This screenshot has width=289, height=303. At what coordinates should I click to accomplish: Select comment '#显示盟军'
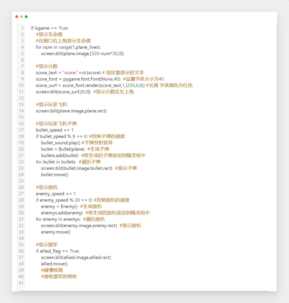coord(47,245)
